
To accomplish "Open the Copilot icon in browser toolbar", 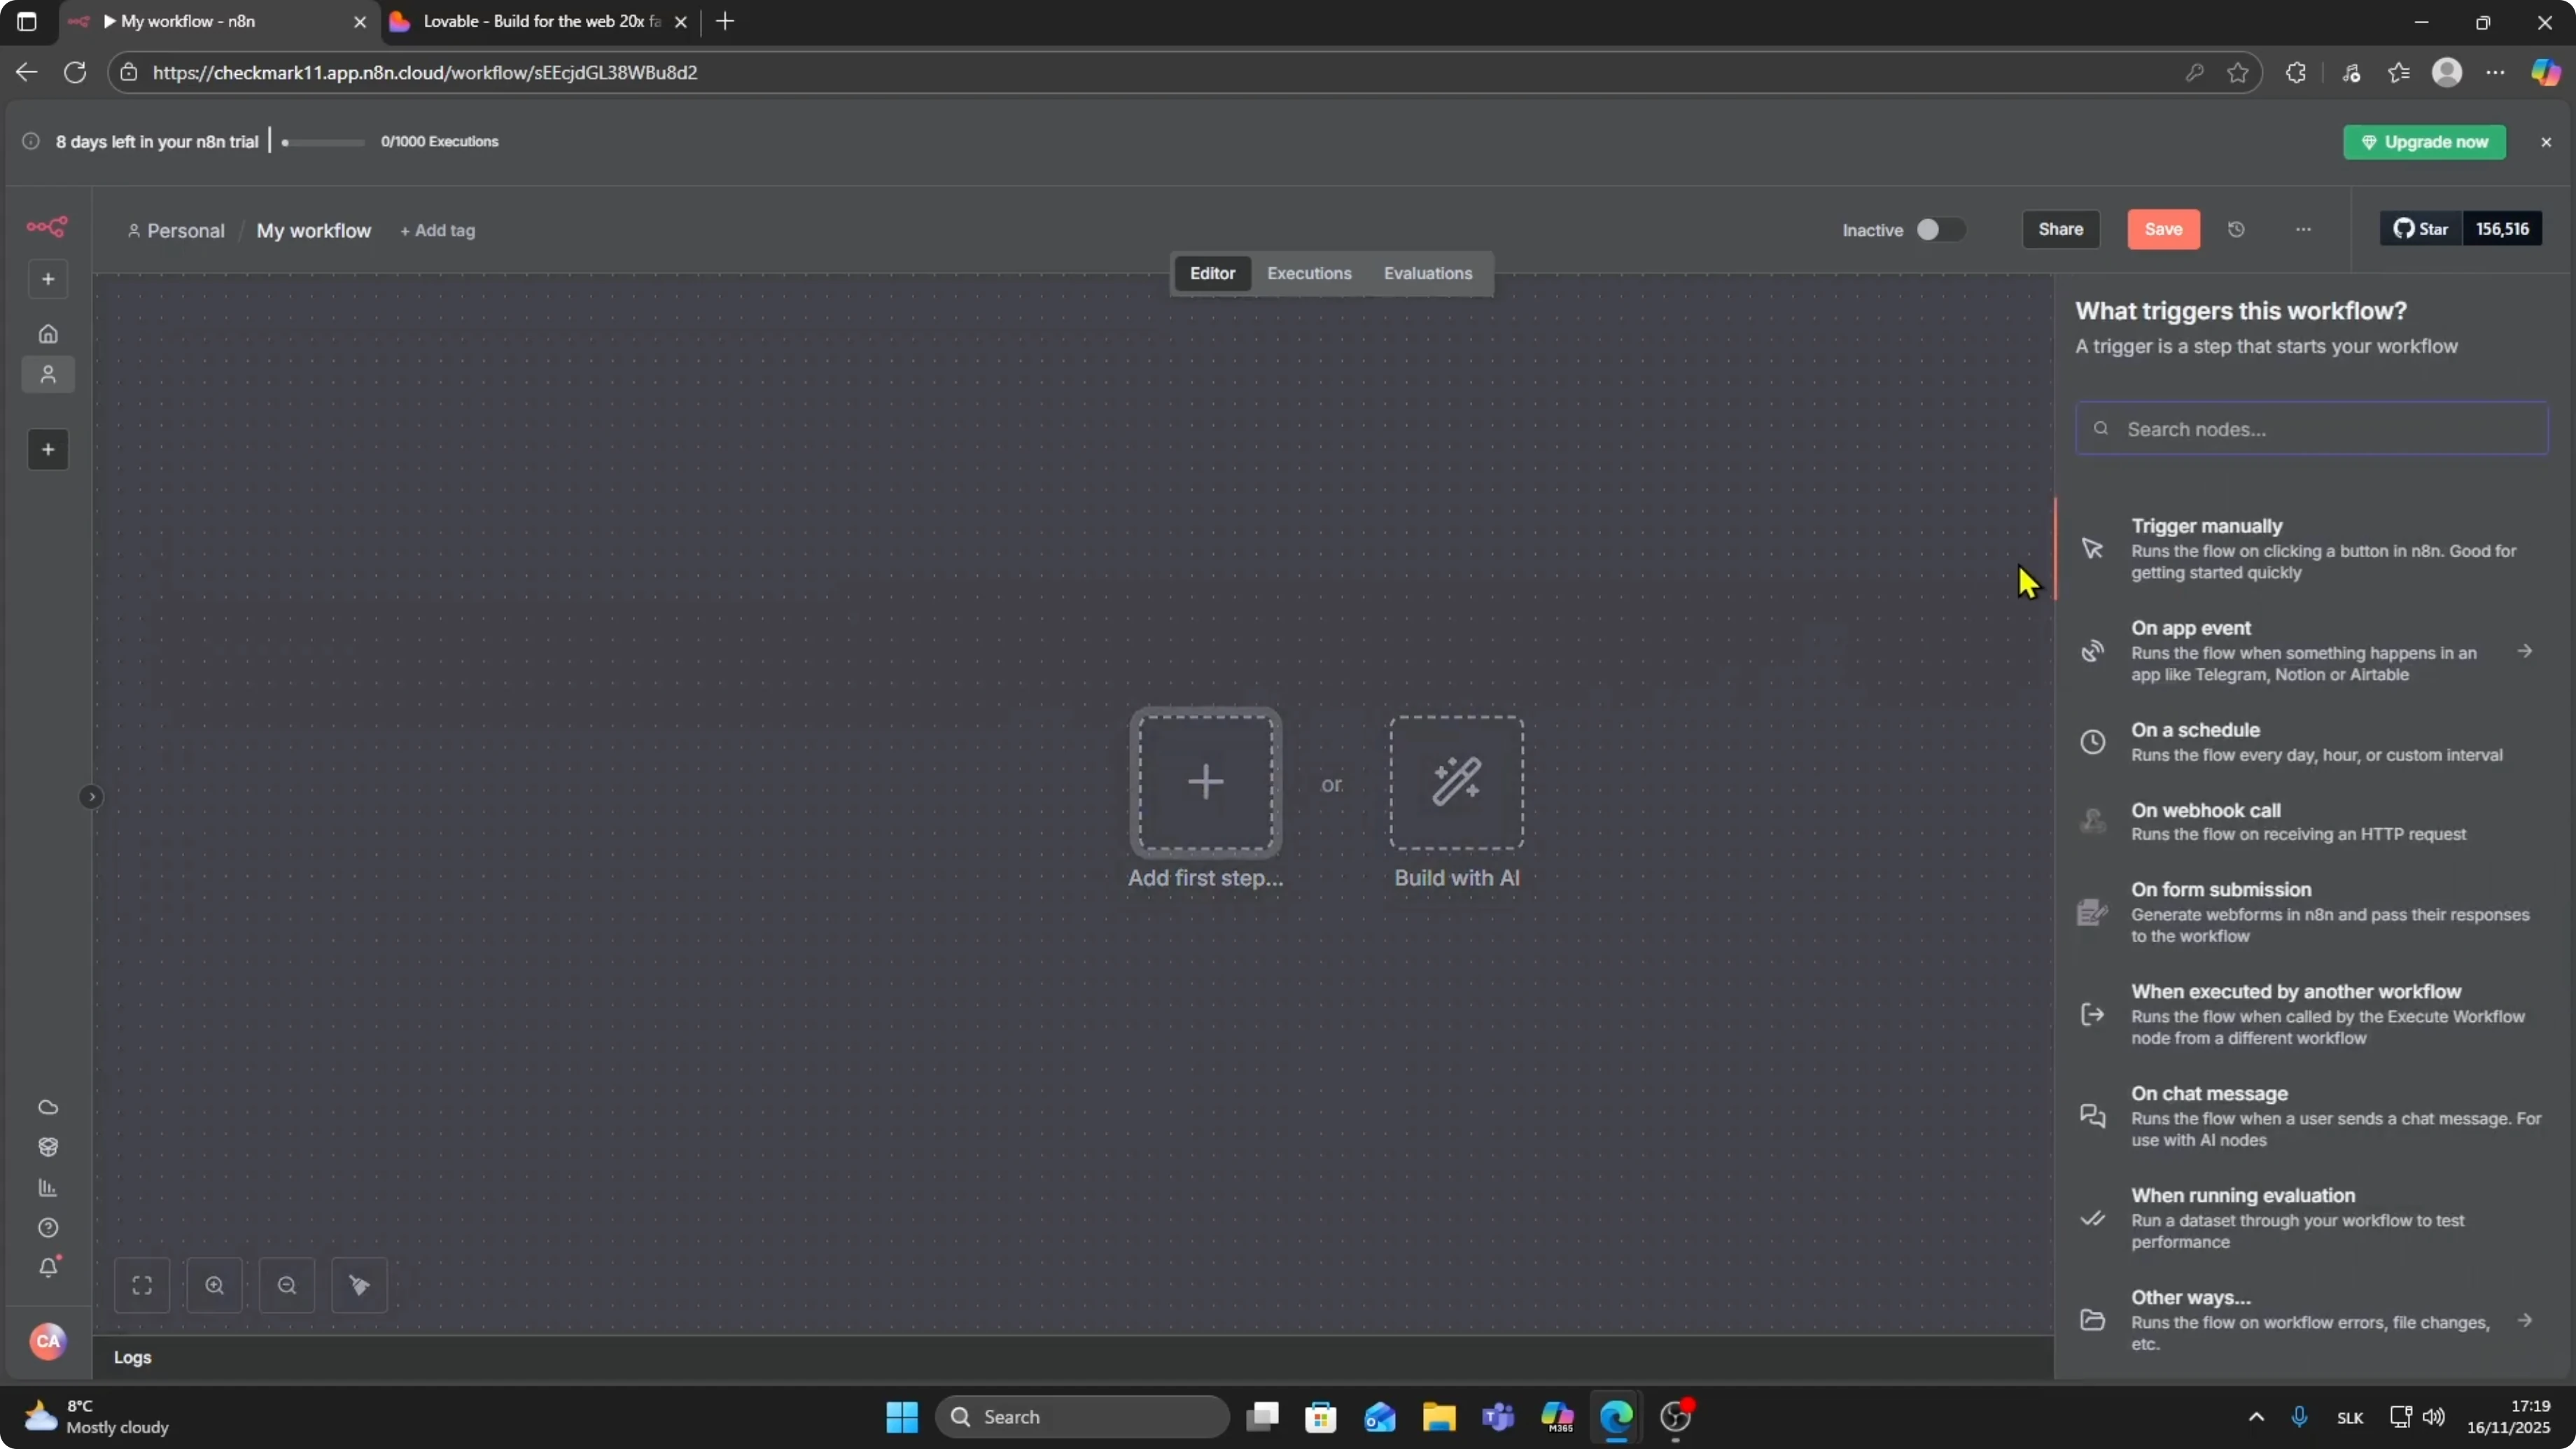I will click(2545, 72).
